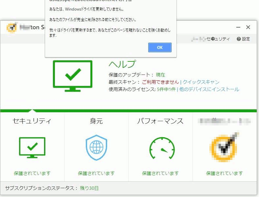Click 保護されています under パフォーマンス
Viewport: 259px width, 197px height.
click(x=160, y=173)
